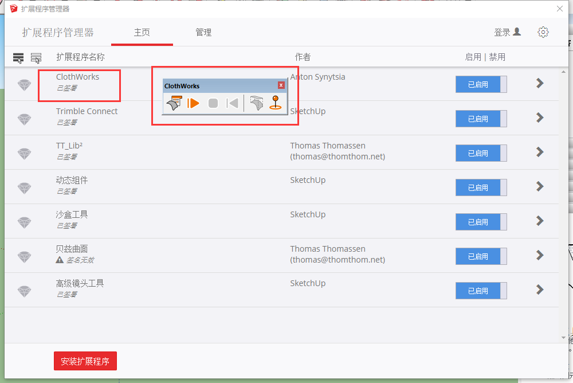
Task: Click the ClothWorks make cloth icon
Action: (175, 103)
